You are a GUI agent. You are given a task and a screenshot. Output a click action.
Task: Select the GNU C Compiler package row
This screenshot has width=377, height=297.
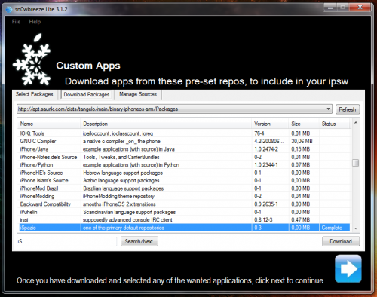click(185, 141)
